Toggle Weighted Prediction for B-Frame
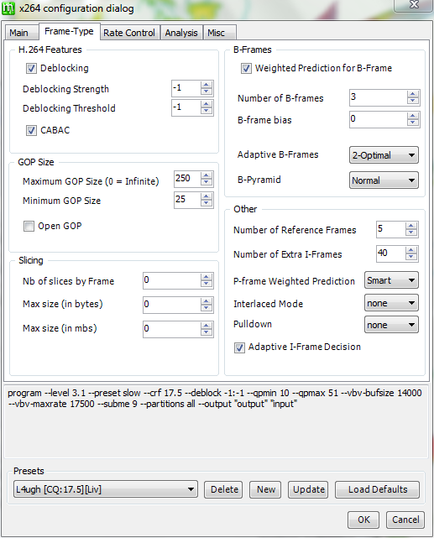Screen dimensions: 434x538 [x=246, y=68]
